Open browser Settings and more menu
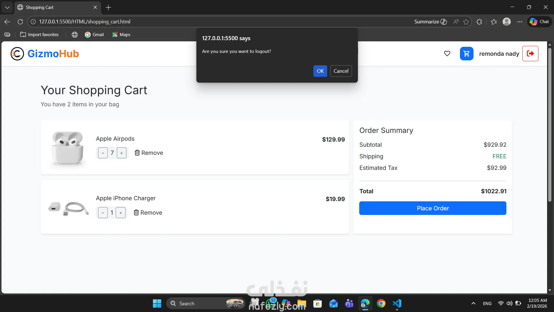Viewport: 554px width, 312px height. (520, 22)
